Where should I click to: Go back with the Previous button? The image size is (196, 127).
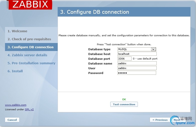(160, 120)
